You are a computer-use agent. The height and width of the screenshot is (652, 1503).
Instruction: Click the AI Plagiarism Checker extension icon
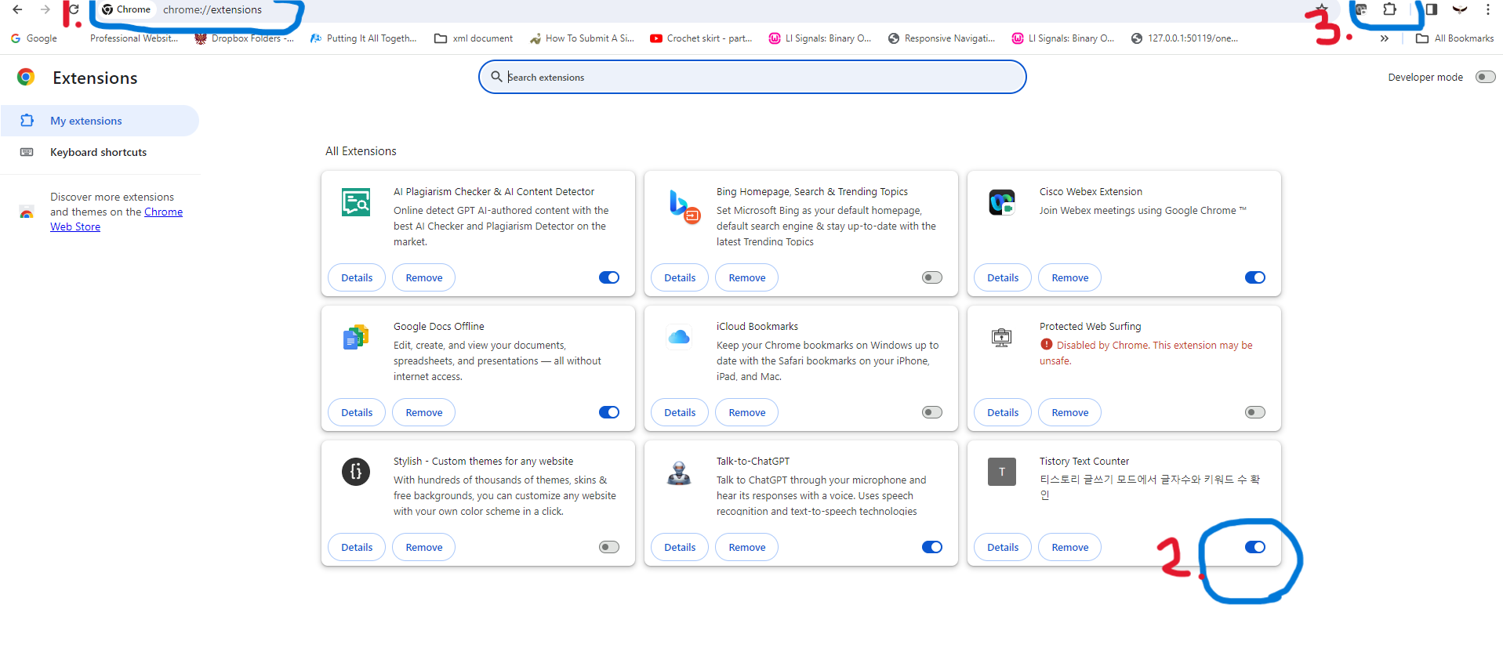coord(356,202)
